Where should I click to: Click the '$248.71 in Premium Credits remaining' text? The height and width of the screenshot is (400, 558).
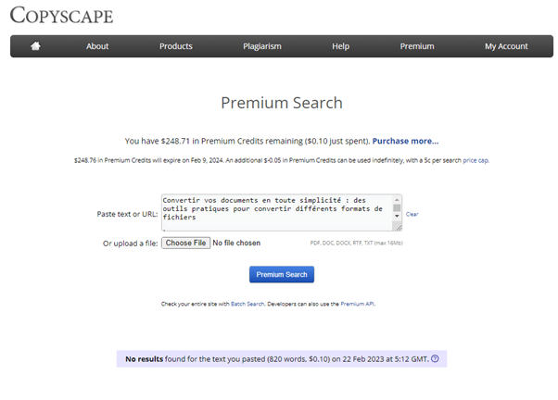click(232, 141)
